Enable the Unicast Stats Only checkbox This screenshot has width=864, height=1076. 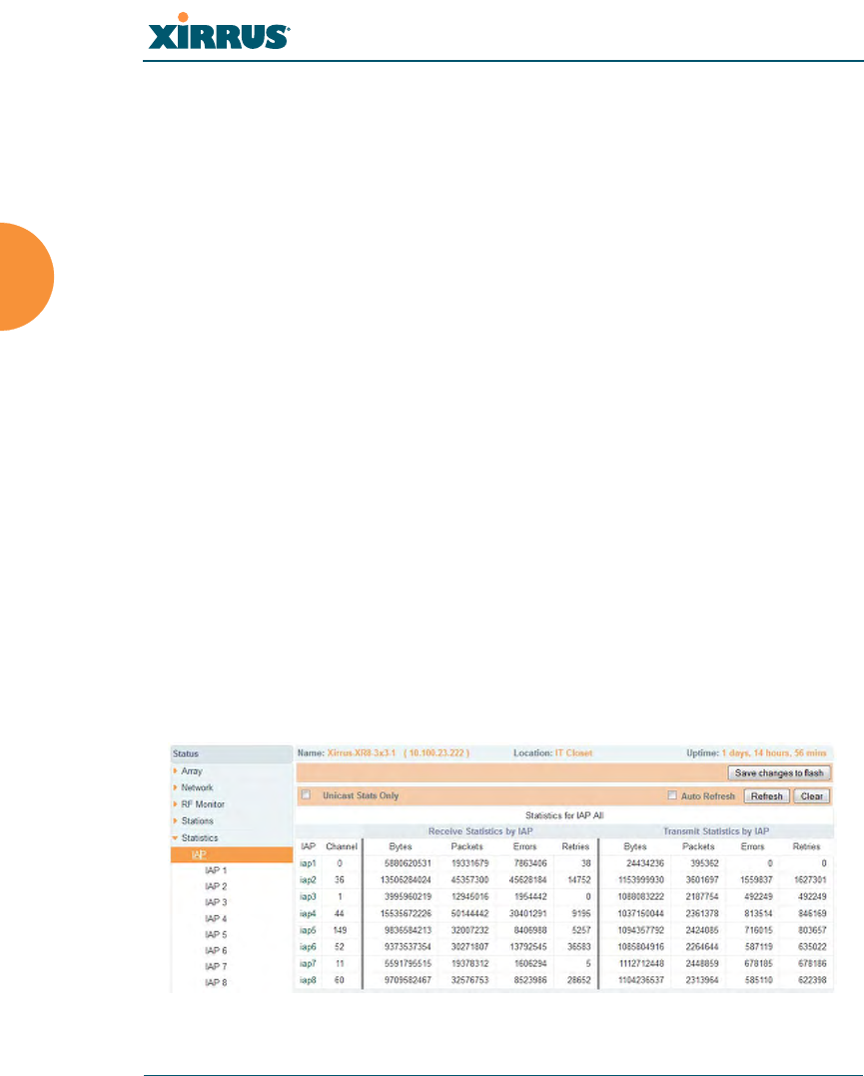point(306,794)
